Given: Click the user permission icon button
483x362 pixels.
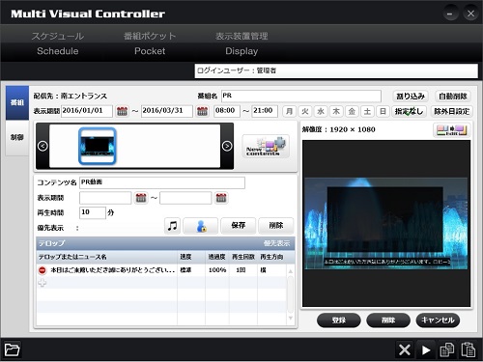Looking at the screenshot, I should pos(201,225).
